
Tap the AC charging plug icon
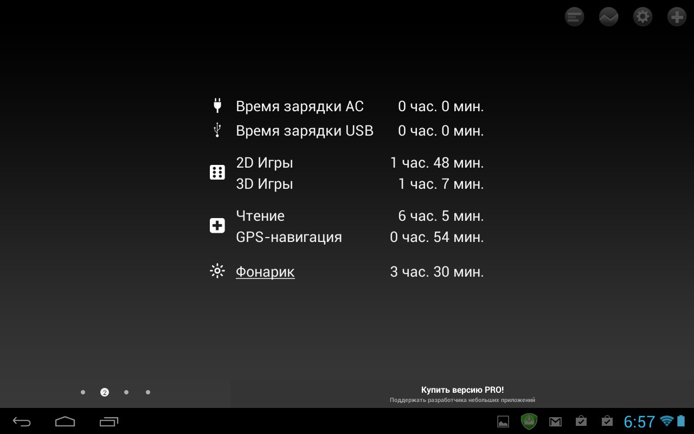click(217, 105)
